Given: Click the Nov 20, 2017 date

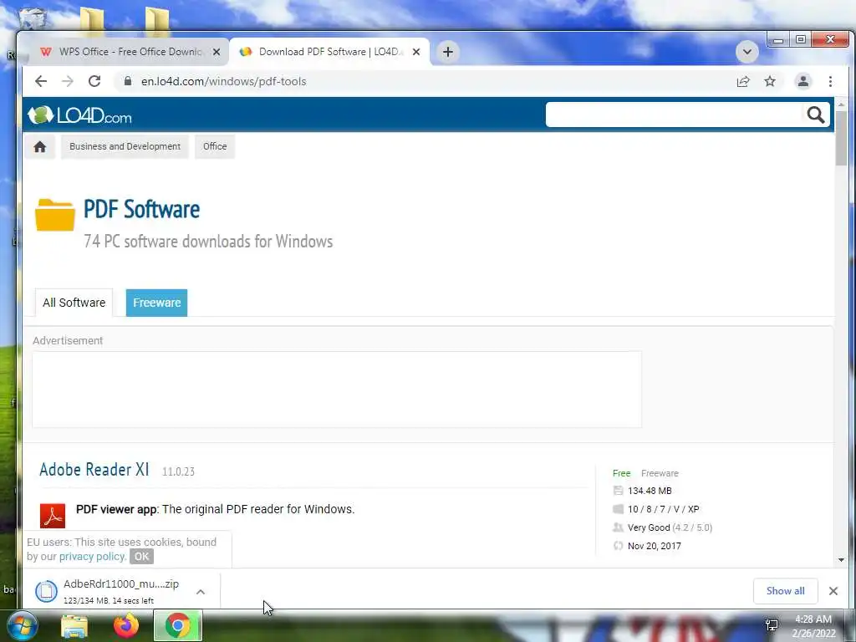Looking at the screenshot, I should pos(654,546).
